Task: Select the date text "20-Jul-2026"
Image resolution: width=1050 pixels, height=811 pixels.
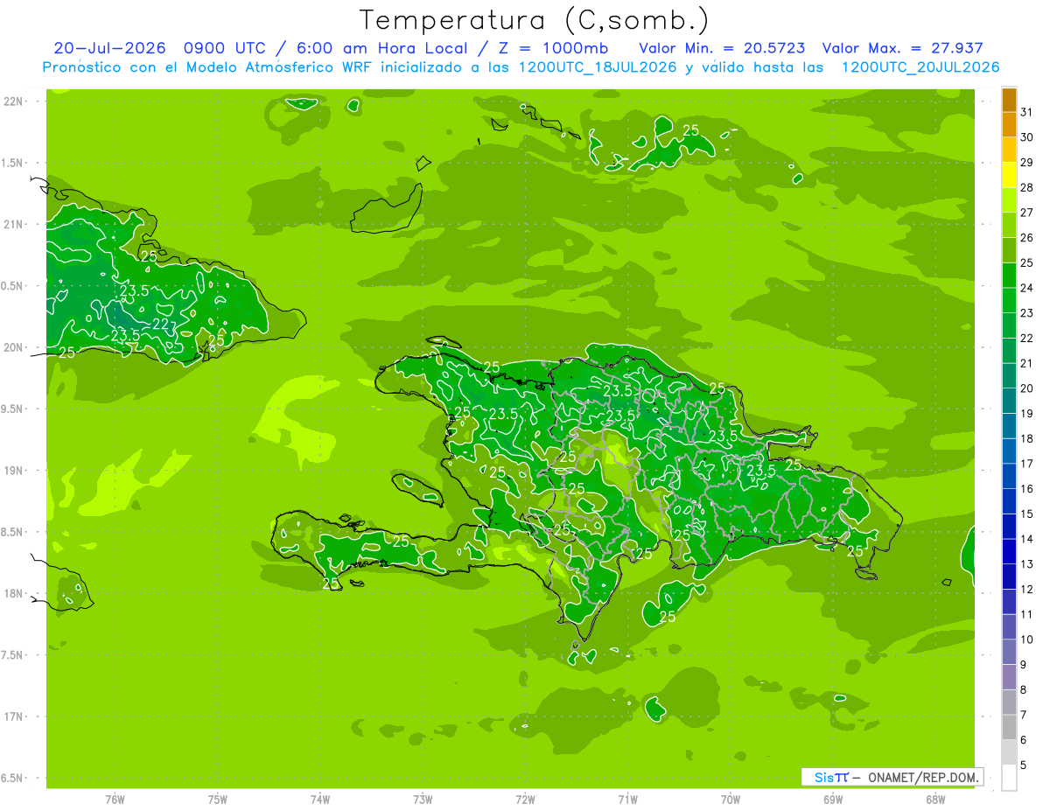Action: (109, 48)
